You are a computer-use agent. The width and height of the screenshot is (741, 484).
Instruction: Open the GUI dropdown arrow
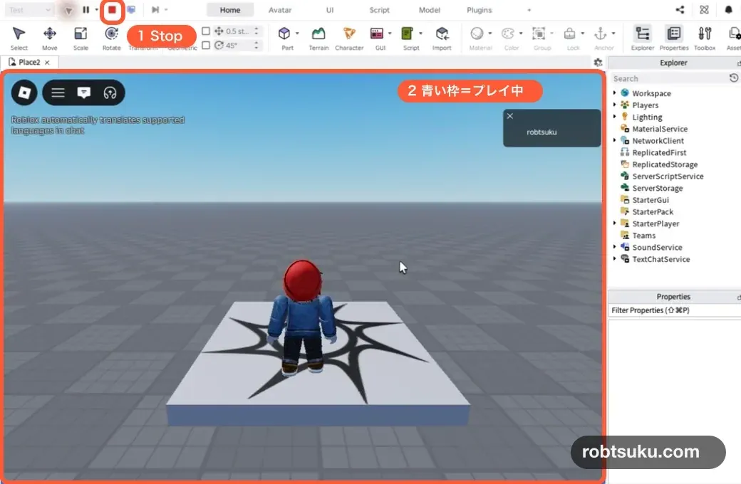pyautogui.click(x=390, y=33)
